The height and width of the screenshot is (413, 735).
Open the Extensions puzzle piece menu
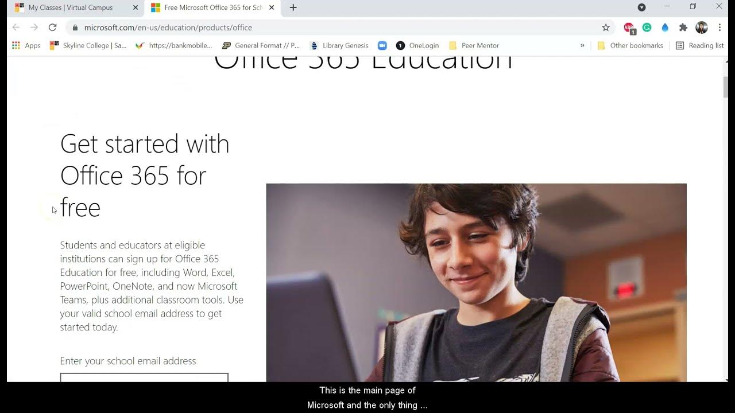point(683,28)
